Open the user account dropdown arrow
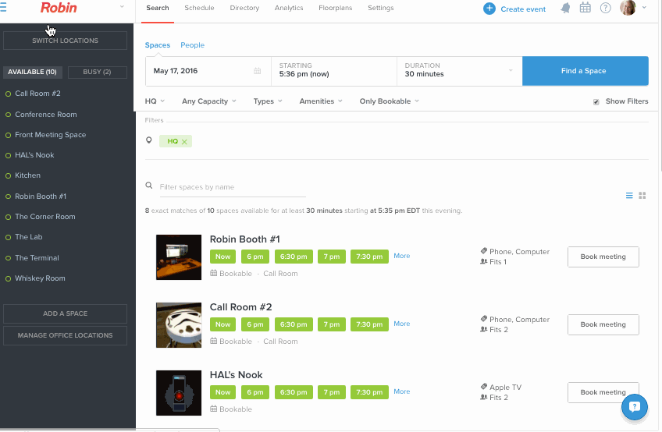This screenshot has width=662, height=432. click(644, 7)
